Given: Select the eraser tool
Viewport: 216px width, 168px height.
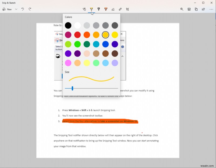Looking at the screenshot, I should (113, 9).
